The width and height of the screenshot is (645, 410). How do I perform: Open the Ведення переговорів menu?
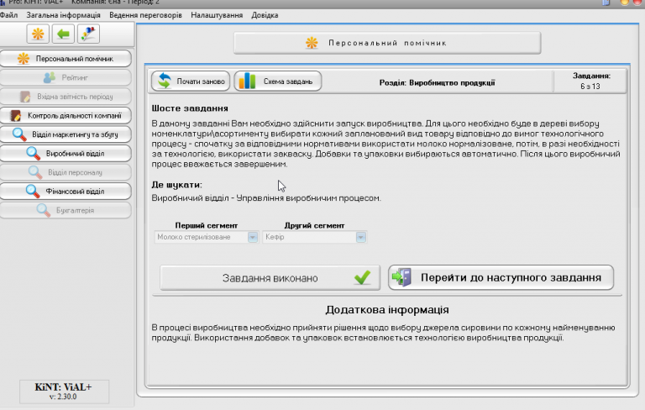[x=145, y=15]
